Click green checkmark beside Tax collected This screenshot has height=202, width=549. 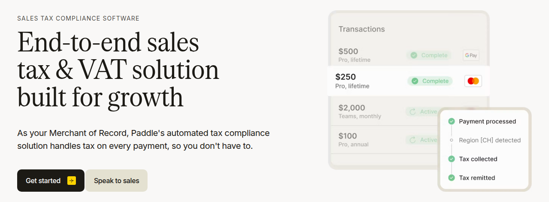pos(451,159)
